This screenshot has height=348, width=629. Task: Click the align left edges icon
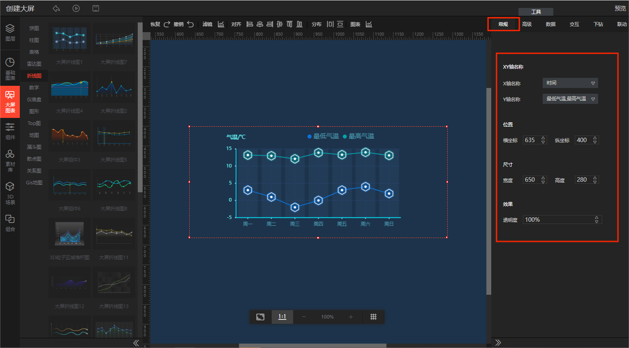tap(250, 24)
